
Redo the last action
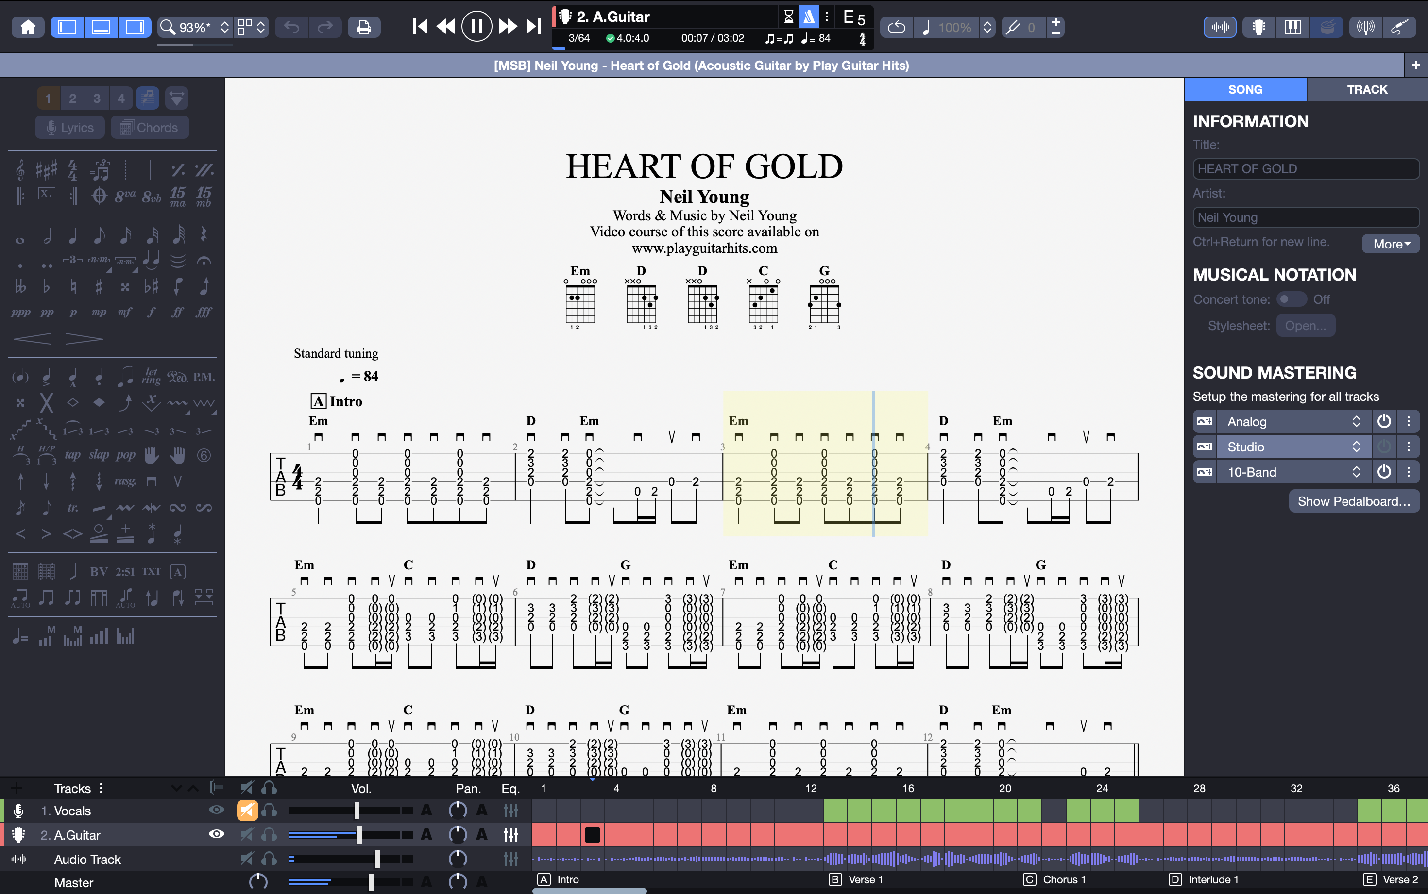[x=325, y=27]
